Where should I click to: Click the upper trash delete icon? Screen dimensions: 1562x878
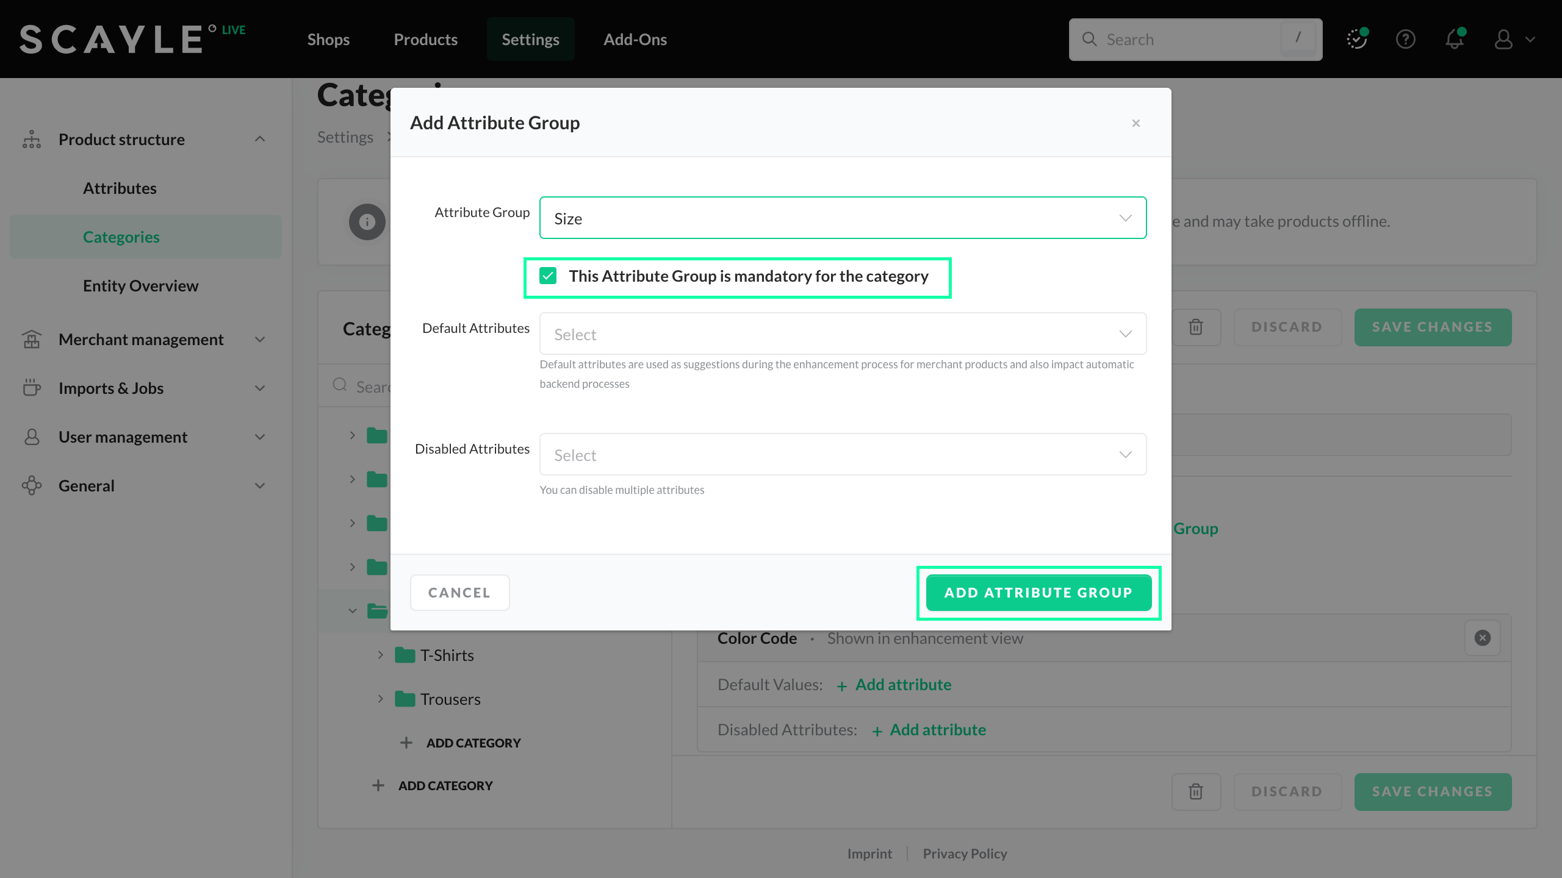coord(1196,327)
